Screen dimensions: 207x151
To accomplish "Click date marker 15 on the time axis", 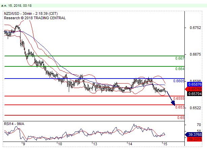I will (165, 144).
